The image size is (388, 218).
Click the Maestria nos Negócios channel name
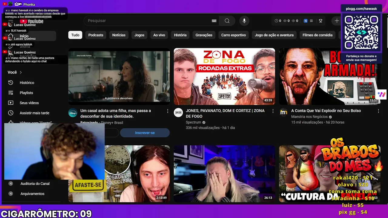(x=309, y=117)
